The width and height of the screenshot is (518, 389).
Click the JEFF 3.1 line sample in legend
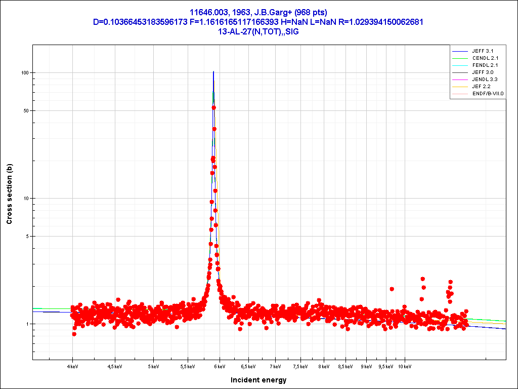460,51
